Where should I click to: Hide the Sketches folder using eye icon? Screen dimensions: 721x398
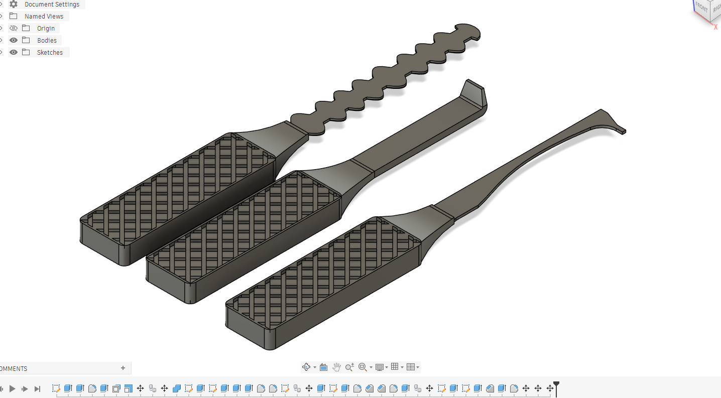click(14, 52)
